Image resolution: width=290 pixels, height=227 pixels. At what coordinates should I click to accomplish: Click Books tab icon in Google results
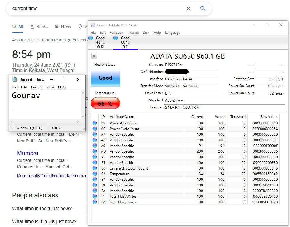(x=32, y=27)
